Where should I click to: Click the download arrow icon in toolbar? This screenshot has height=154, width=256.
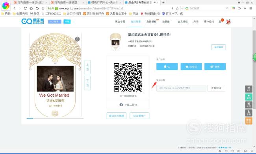click(245, 8)
